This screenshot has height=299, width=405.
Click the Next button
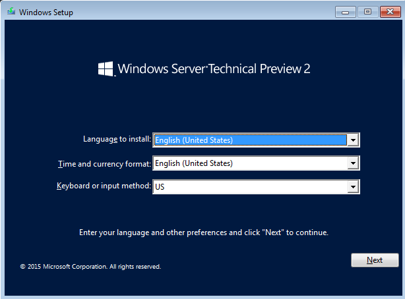tap(375, 260)
